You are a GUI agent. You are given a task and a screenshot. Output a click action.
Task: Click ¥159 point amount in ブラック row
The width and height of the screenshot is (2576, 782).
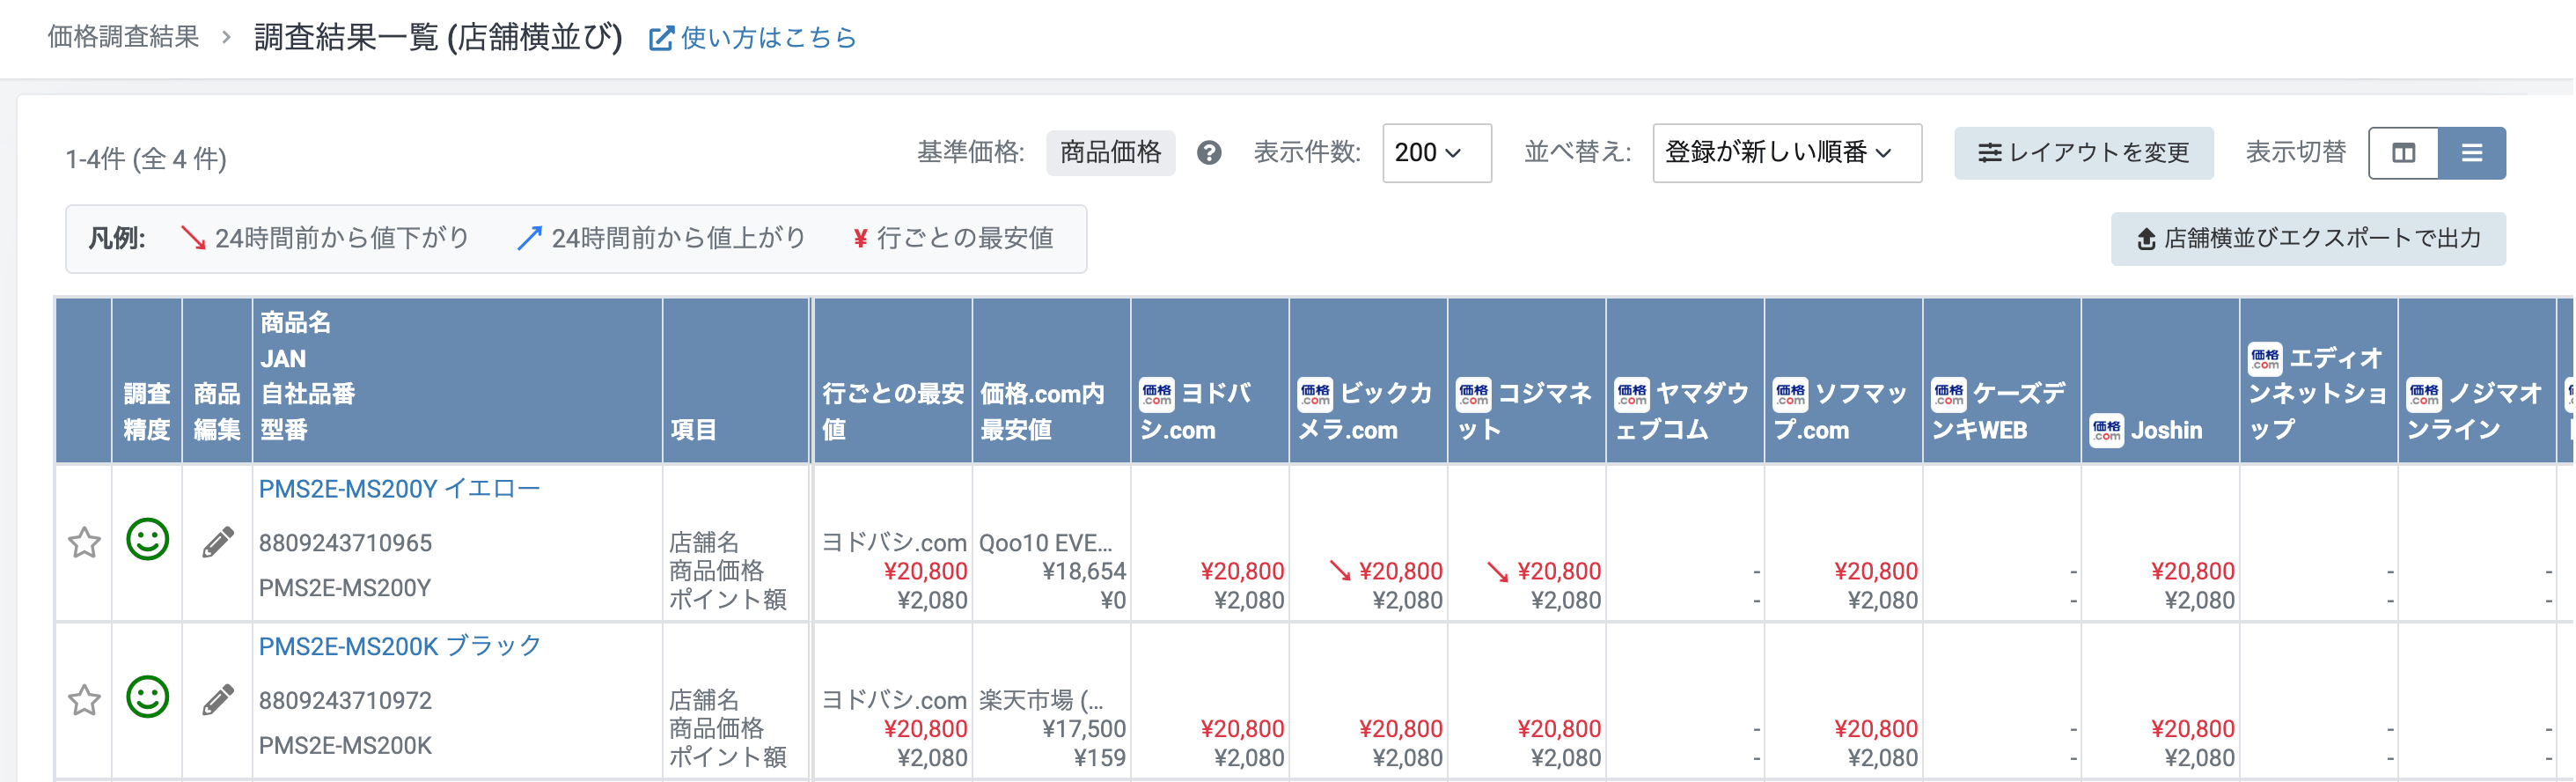[1100, 758]
